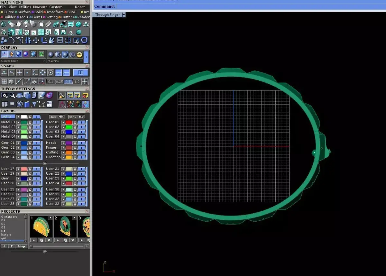
Task: Click the Creation layer yellow color swatch
Action: (x=69, y=157)
